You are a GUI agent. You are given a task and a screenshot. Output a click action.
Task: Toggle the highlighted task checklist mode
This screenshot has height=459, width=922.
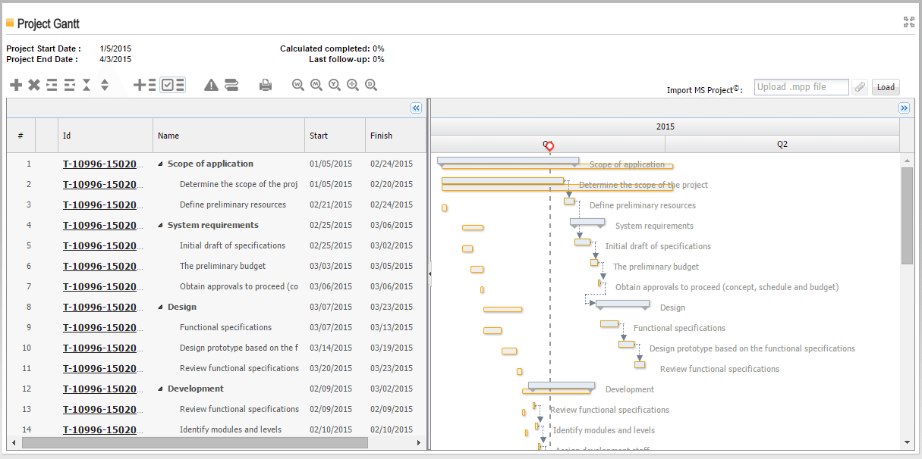point(171,85)
